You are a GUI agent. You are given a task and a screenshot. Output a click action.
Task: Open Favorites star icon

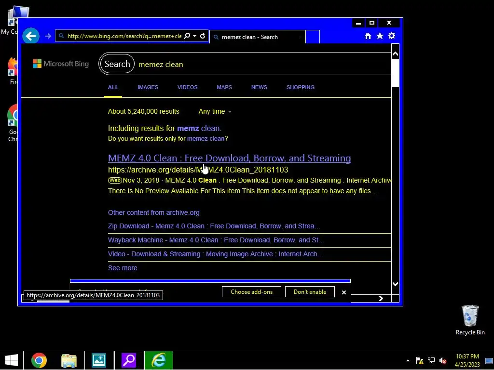380,36
